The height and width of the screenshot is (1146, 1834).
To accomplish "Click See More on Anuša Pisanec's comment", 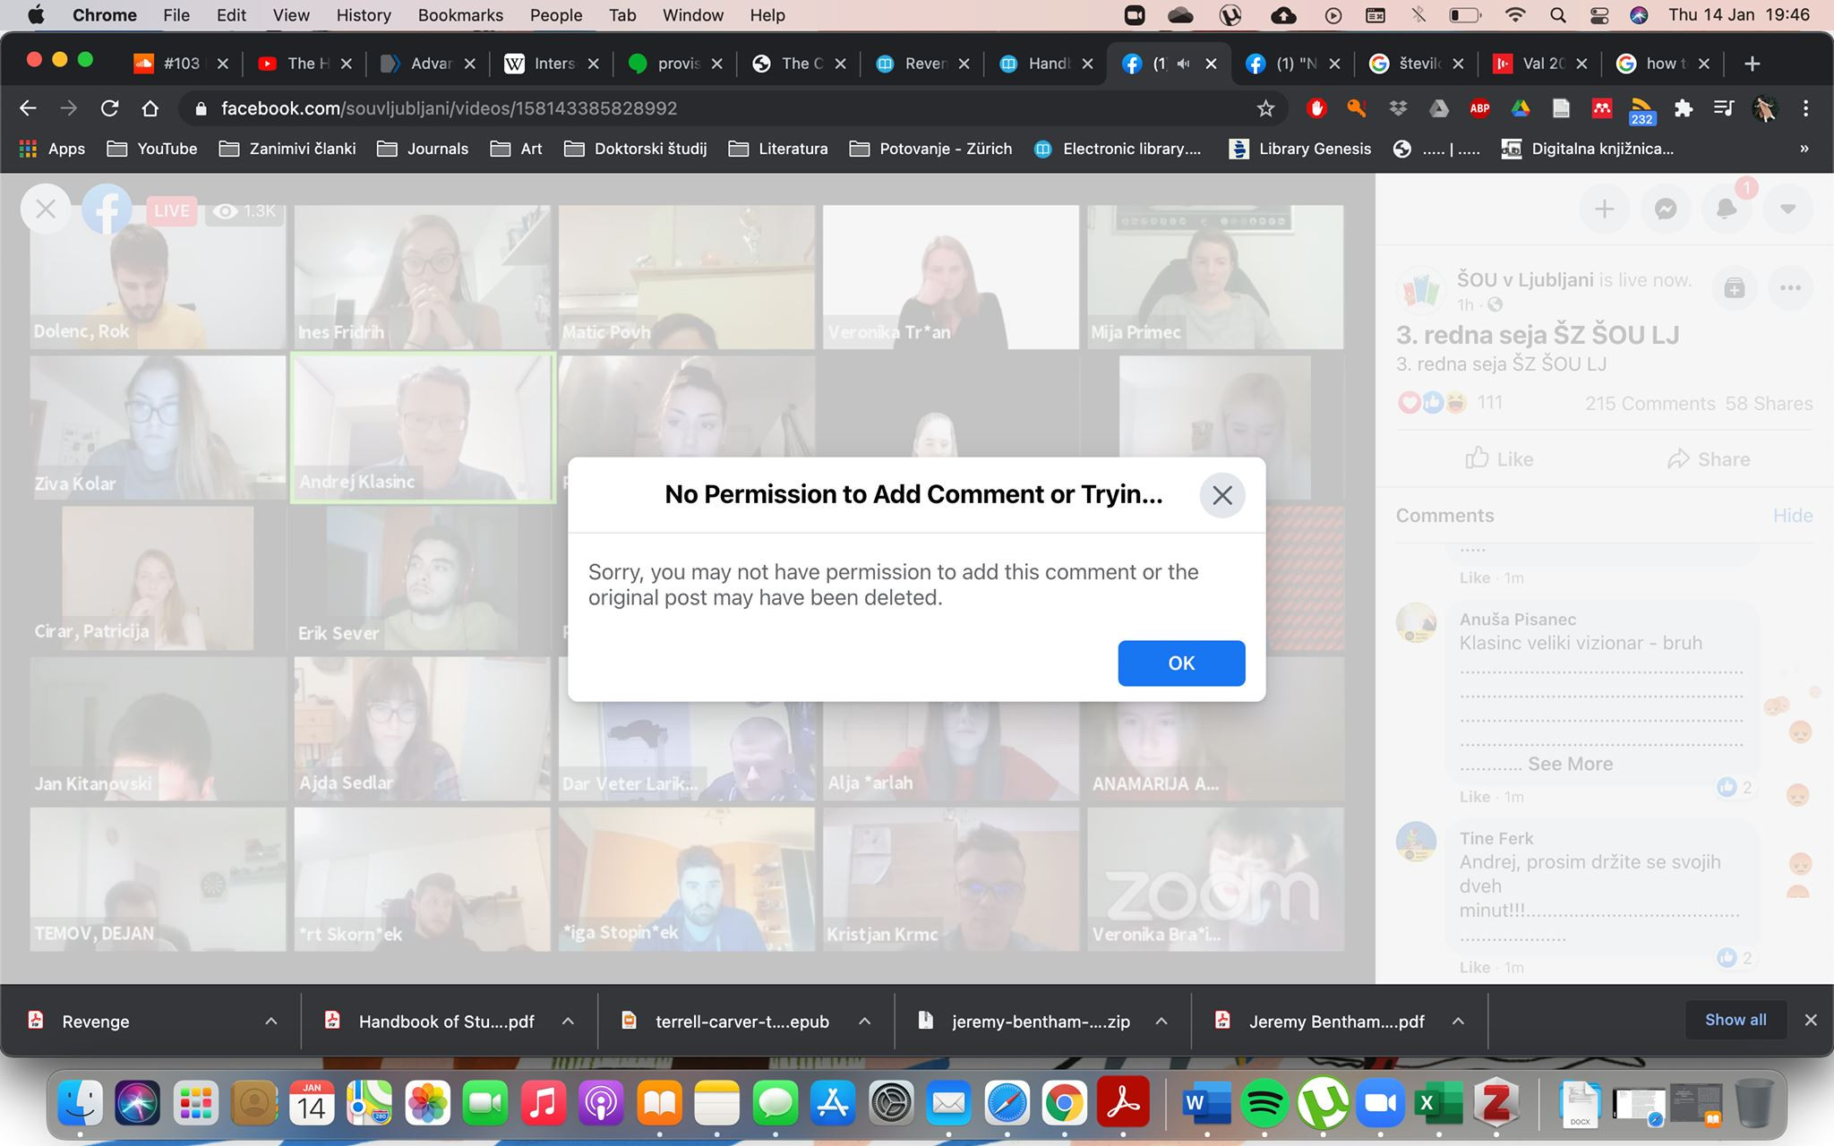I will [1570, 764].
